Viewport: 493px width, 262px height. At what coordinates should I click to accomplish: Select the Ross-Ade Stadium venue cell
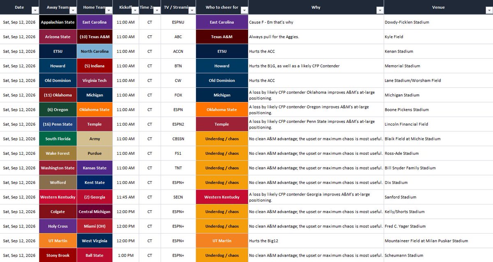(438, 154)
